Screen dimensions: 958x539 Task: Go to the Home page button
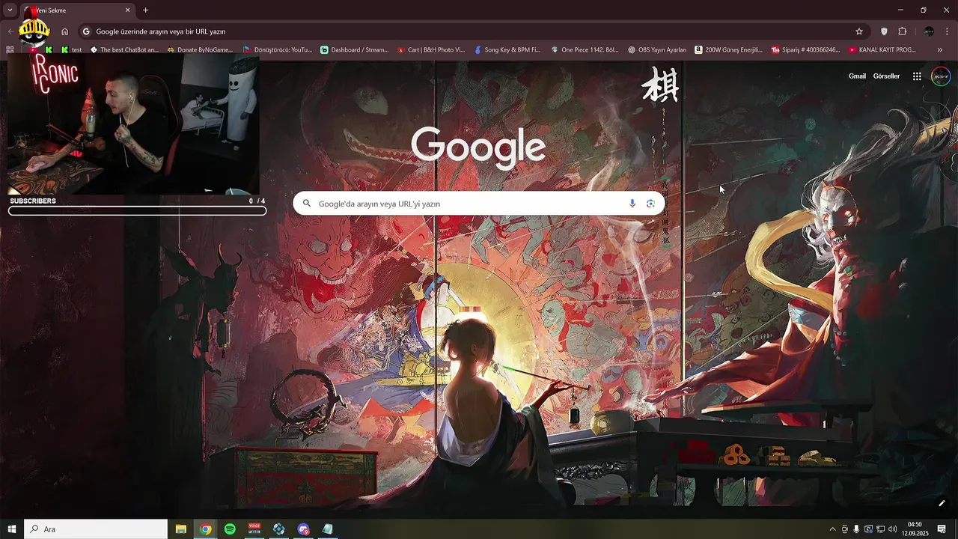point(65,31)
